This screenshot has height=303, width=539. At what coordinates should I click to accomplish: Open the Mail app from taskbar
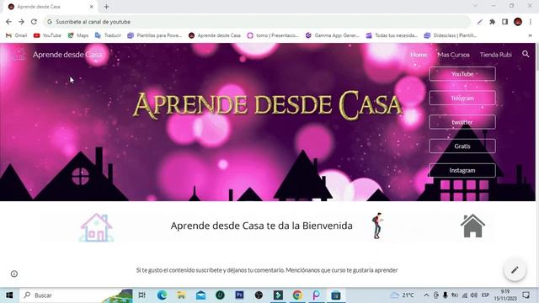tap(200, 295)
